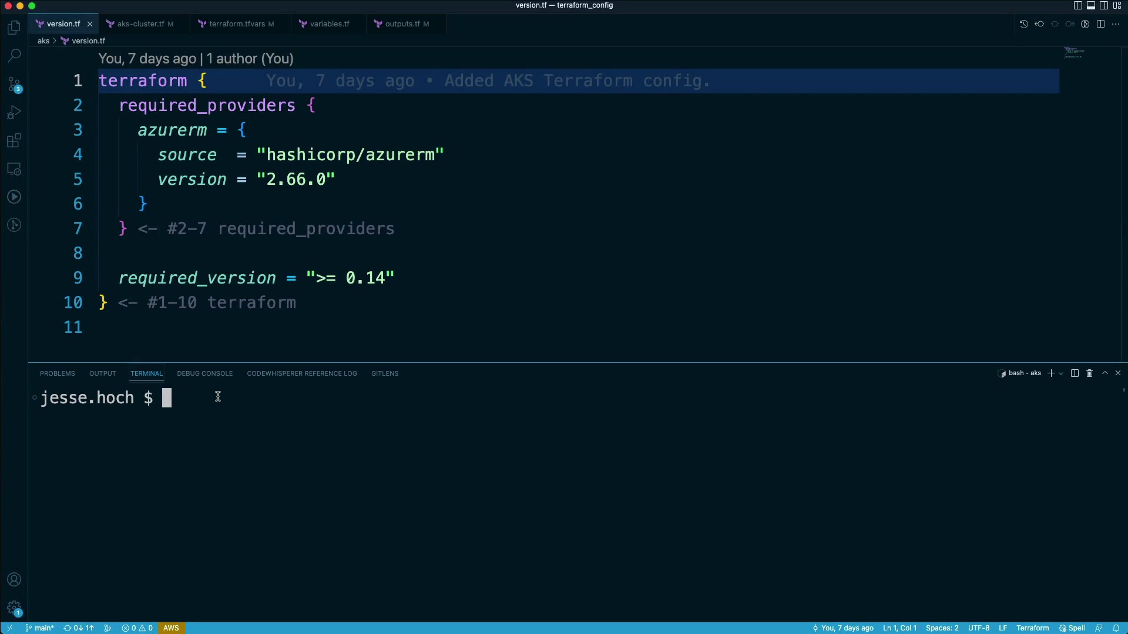Switch to the aks-cluster.tf tab
Image resolution: width=1128 pixels, height=634 pixels.
(140, 24)
